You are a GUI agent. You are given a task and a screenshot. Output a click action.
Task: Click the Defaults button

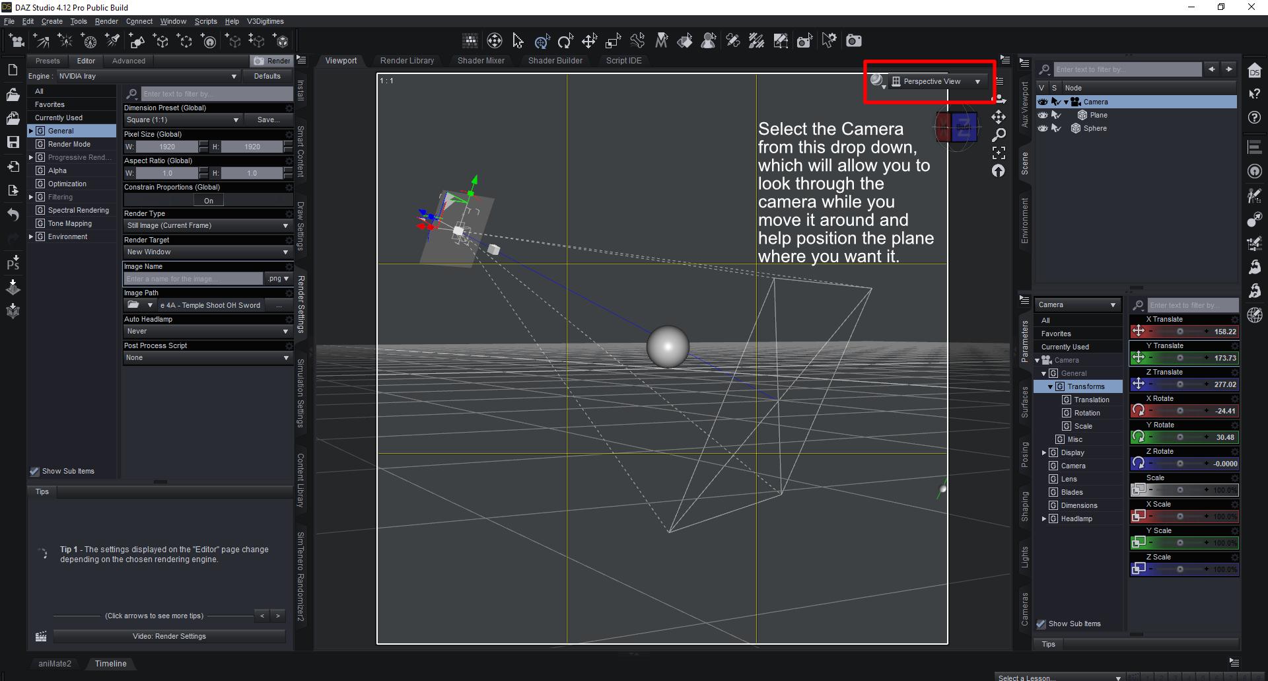tap(267, 77)
